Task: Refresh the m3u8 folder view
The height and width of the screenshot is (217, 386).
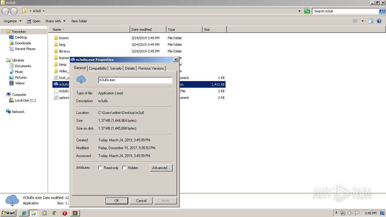Action: tap(307, 11)
